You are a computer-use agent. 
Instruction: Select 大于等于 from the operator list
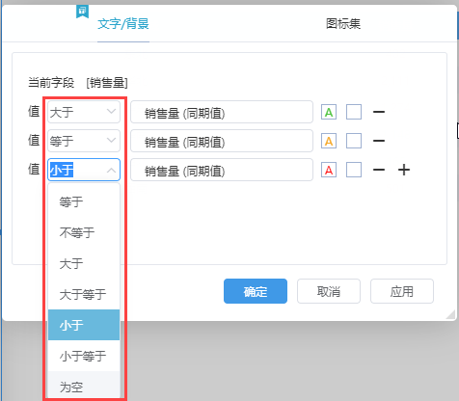(x=84, y=294)
